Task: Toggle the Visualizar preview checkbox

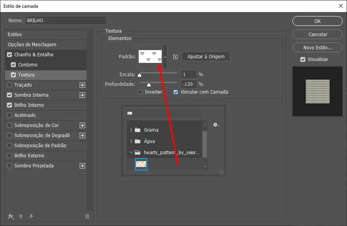Action: point(303,59)
